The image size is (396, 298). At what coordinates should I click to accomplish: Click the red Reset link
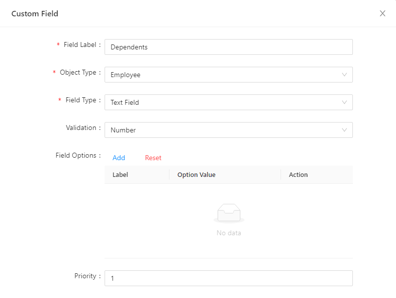click(153, 158)
